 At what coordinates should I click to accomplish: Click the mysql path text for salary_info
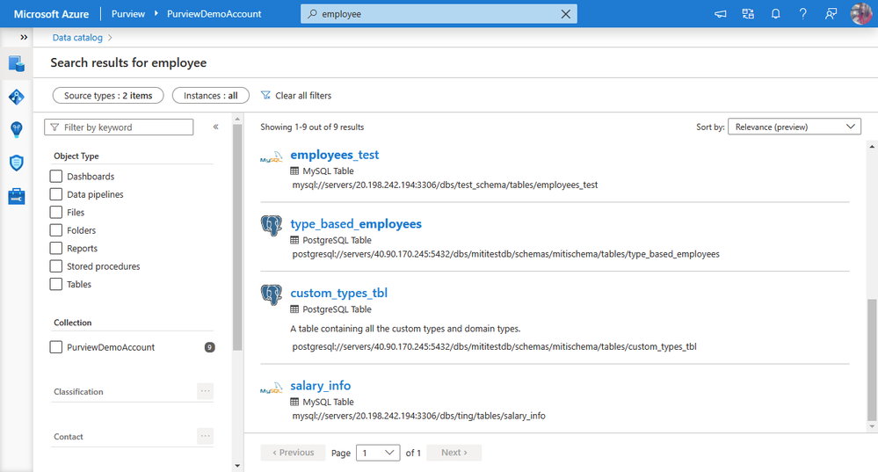419,416
